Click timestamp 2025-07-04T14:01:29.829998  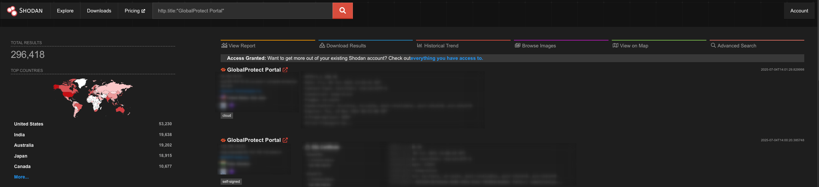(782, 70)
